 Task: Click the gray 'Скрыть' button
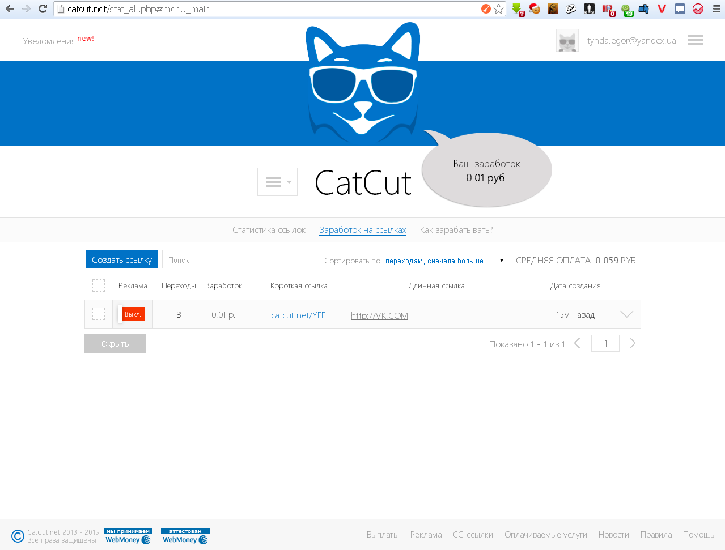[x=115, y=344]
